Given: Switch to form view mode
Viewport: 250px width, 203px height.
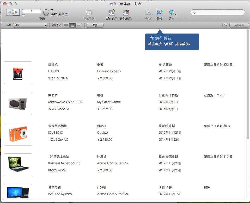Looking at the screenshot, I should pyautogui.click(x=66, y=25).
